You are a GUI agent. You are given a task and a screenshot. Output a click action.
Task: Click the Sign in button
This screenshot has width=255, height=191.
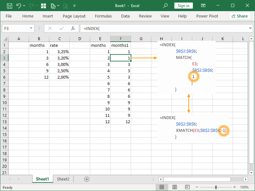tap(183, 6)
